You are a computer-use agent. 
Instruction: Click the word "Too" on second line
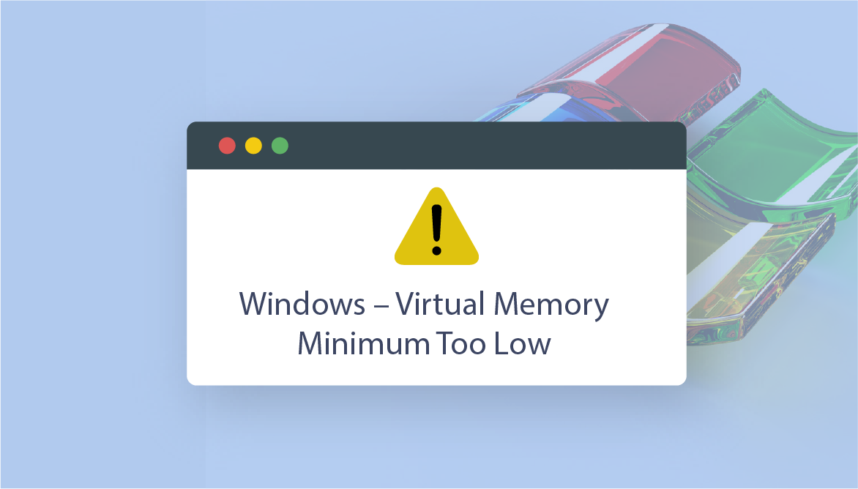click(460, 343)
